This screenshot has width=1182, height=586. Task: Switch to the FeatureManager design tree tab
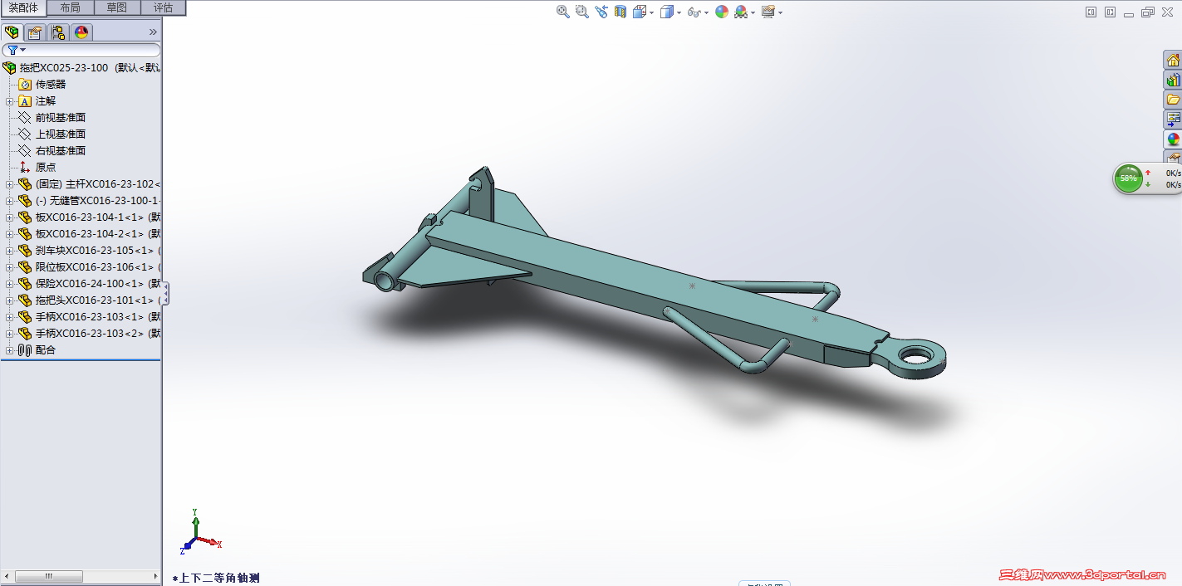coord(12,32)
